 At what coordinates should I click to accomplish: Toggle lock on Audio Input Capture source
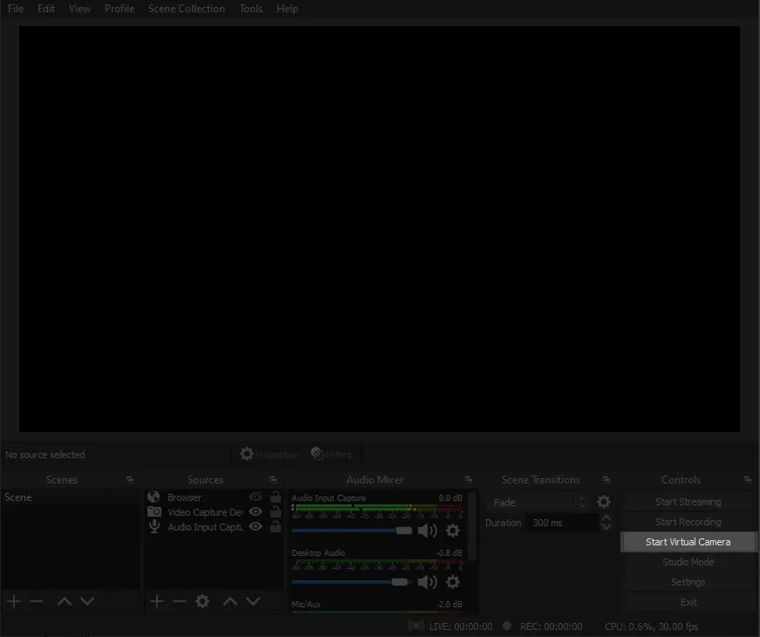pyautogui.click(x=276, y=526)
